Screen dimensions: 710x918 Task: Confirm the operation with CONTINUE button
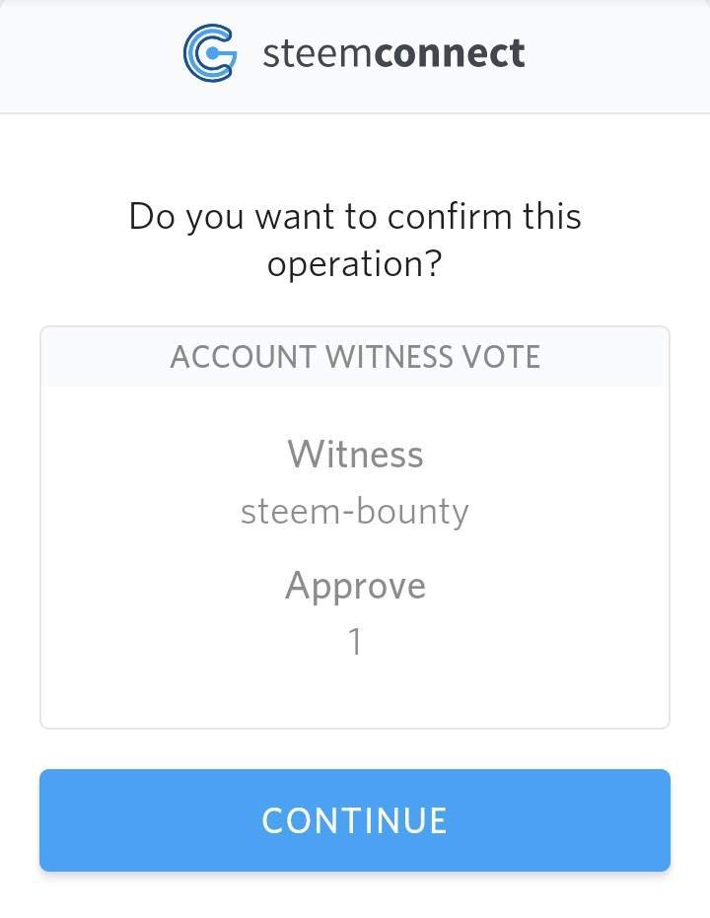[x=355, y=820]
